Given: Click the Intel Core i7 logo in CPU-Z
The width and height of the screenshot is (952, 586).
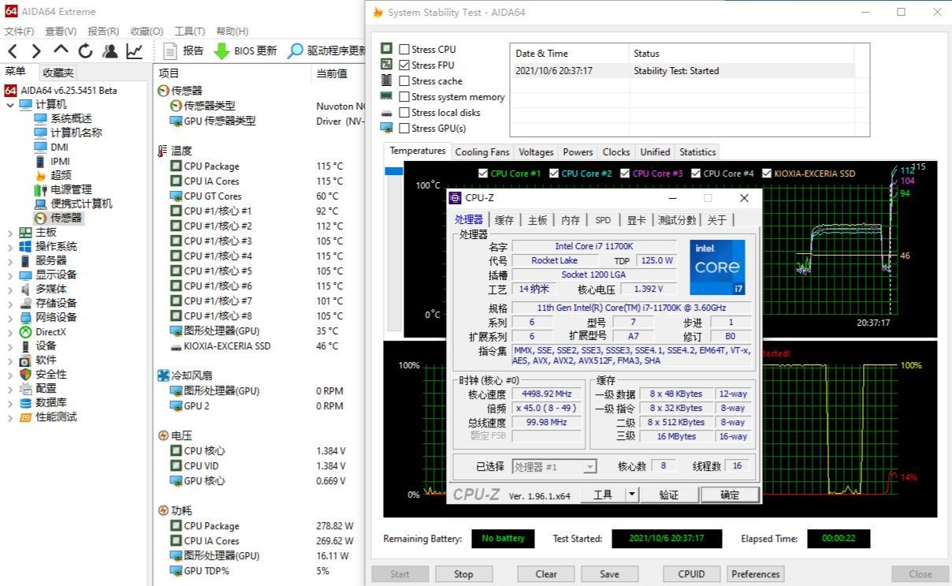Looking at the screenshot, I should (717, 267).
